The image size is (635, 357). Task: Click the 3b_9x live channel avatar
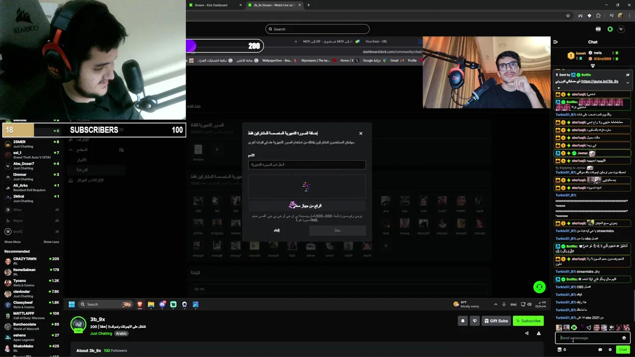coord(78,324)
